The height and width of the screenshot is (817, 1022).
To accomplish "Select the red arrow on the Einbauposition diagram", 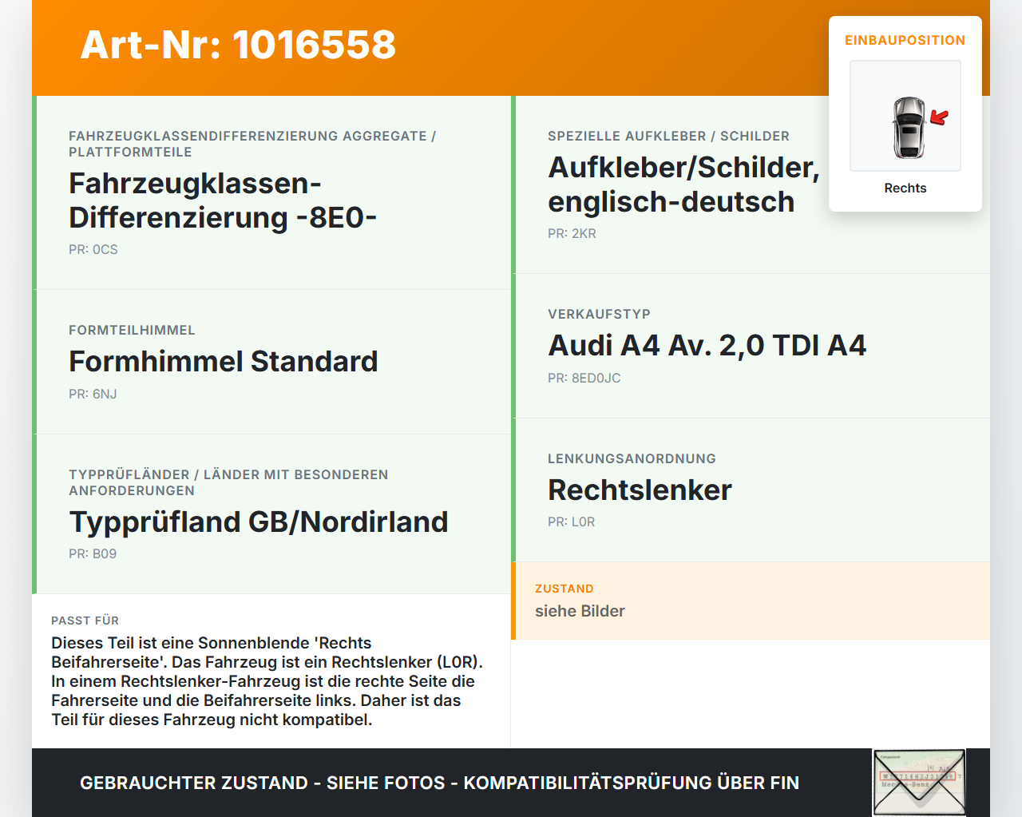I will (938, 115).
